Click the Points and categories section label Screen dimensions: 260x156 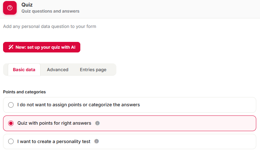(x=25, y=92)
